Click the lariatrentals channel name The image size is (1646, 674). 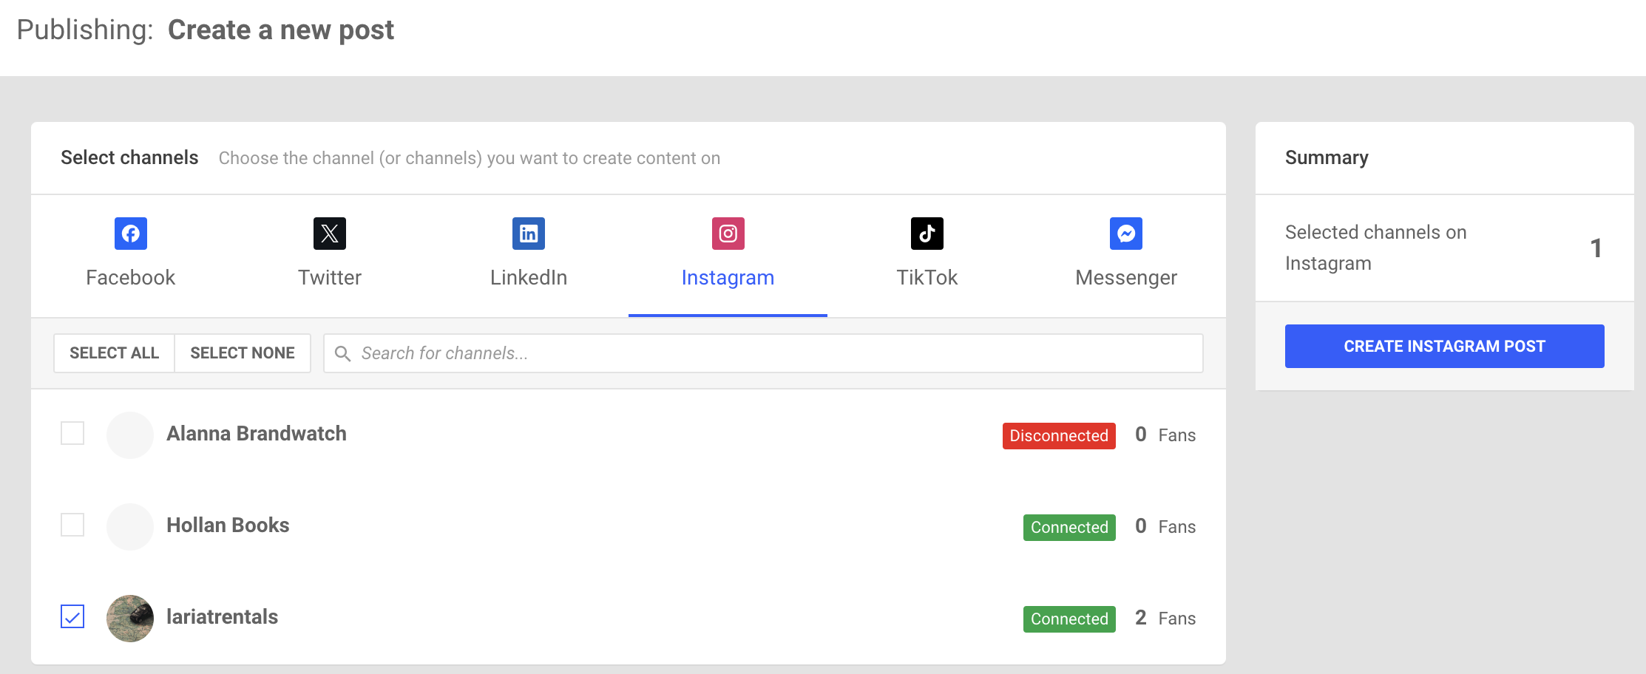point(222,617)
